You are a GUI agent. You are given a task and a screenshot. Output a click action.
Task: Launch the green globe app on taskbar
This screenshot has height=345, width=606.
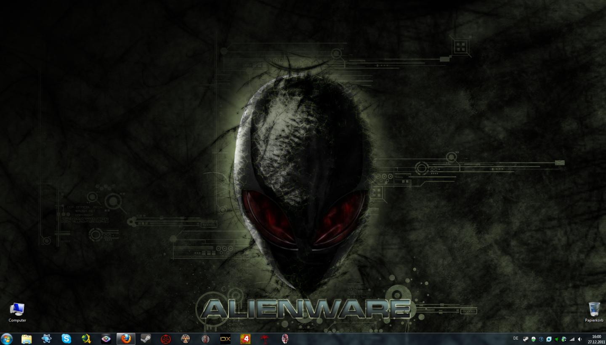coord(86,339)
